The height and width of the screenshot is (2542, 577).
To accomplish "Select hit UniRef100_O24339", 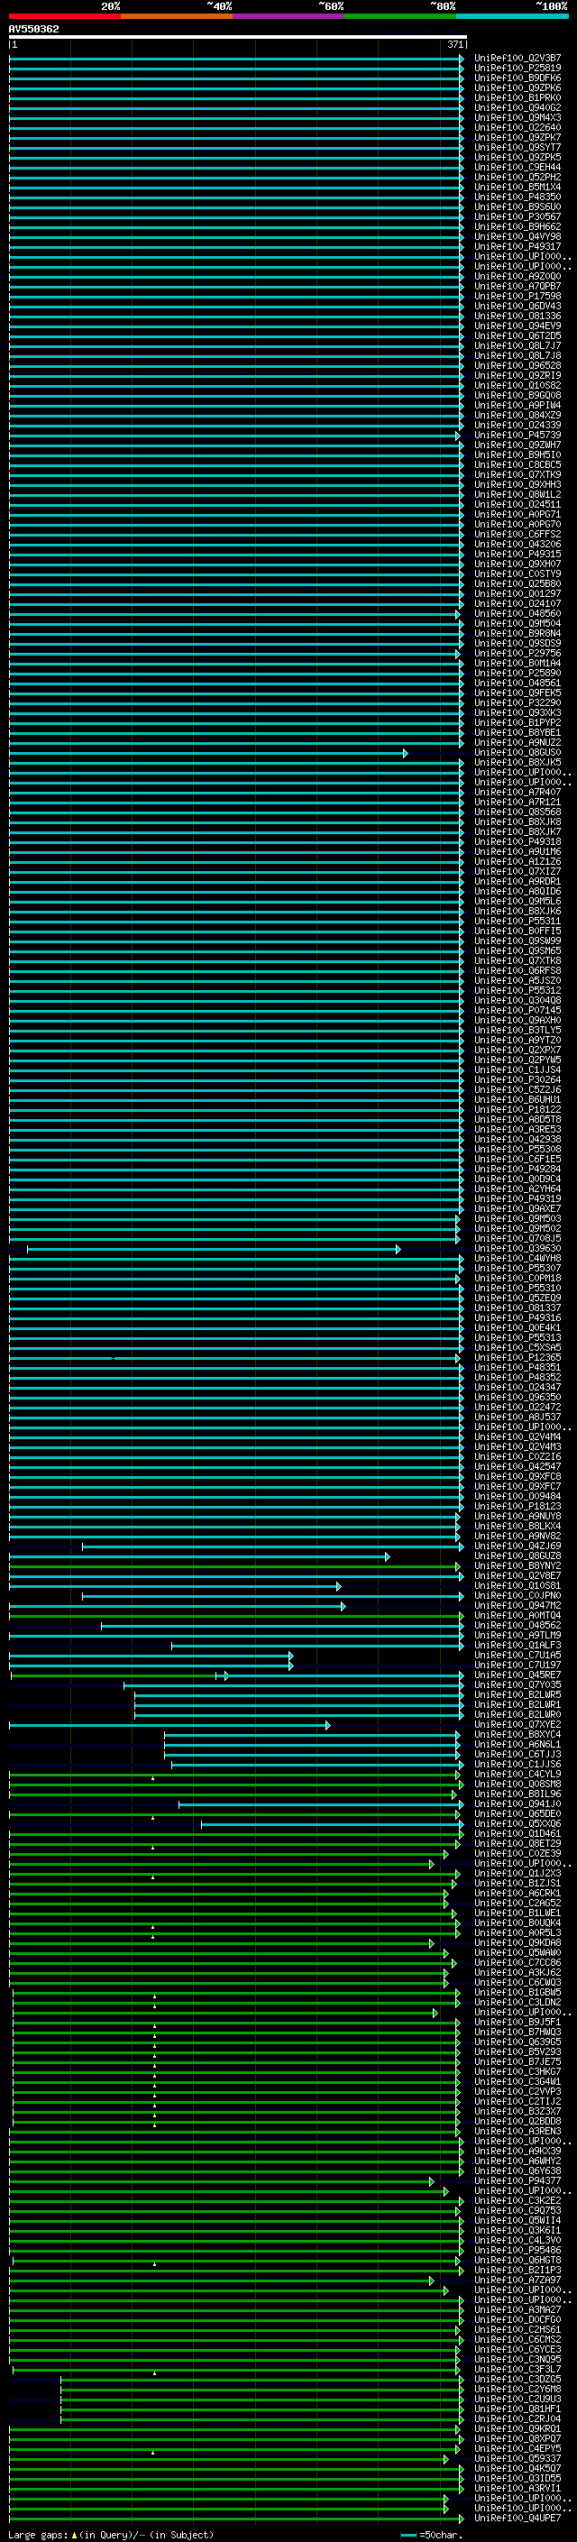I will 517,425.
